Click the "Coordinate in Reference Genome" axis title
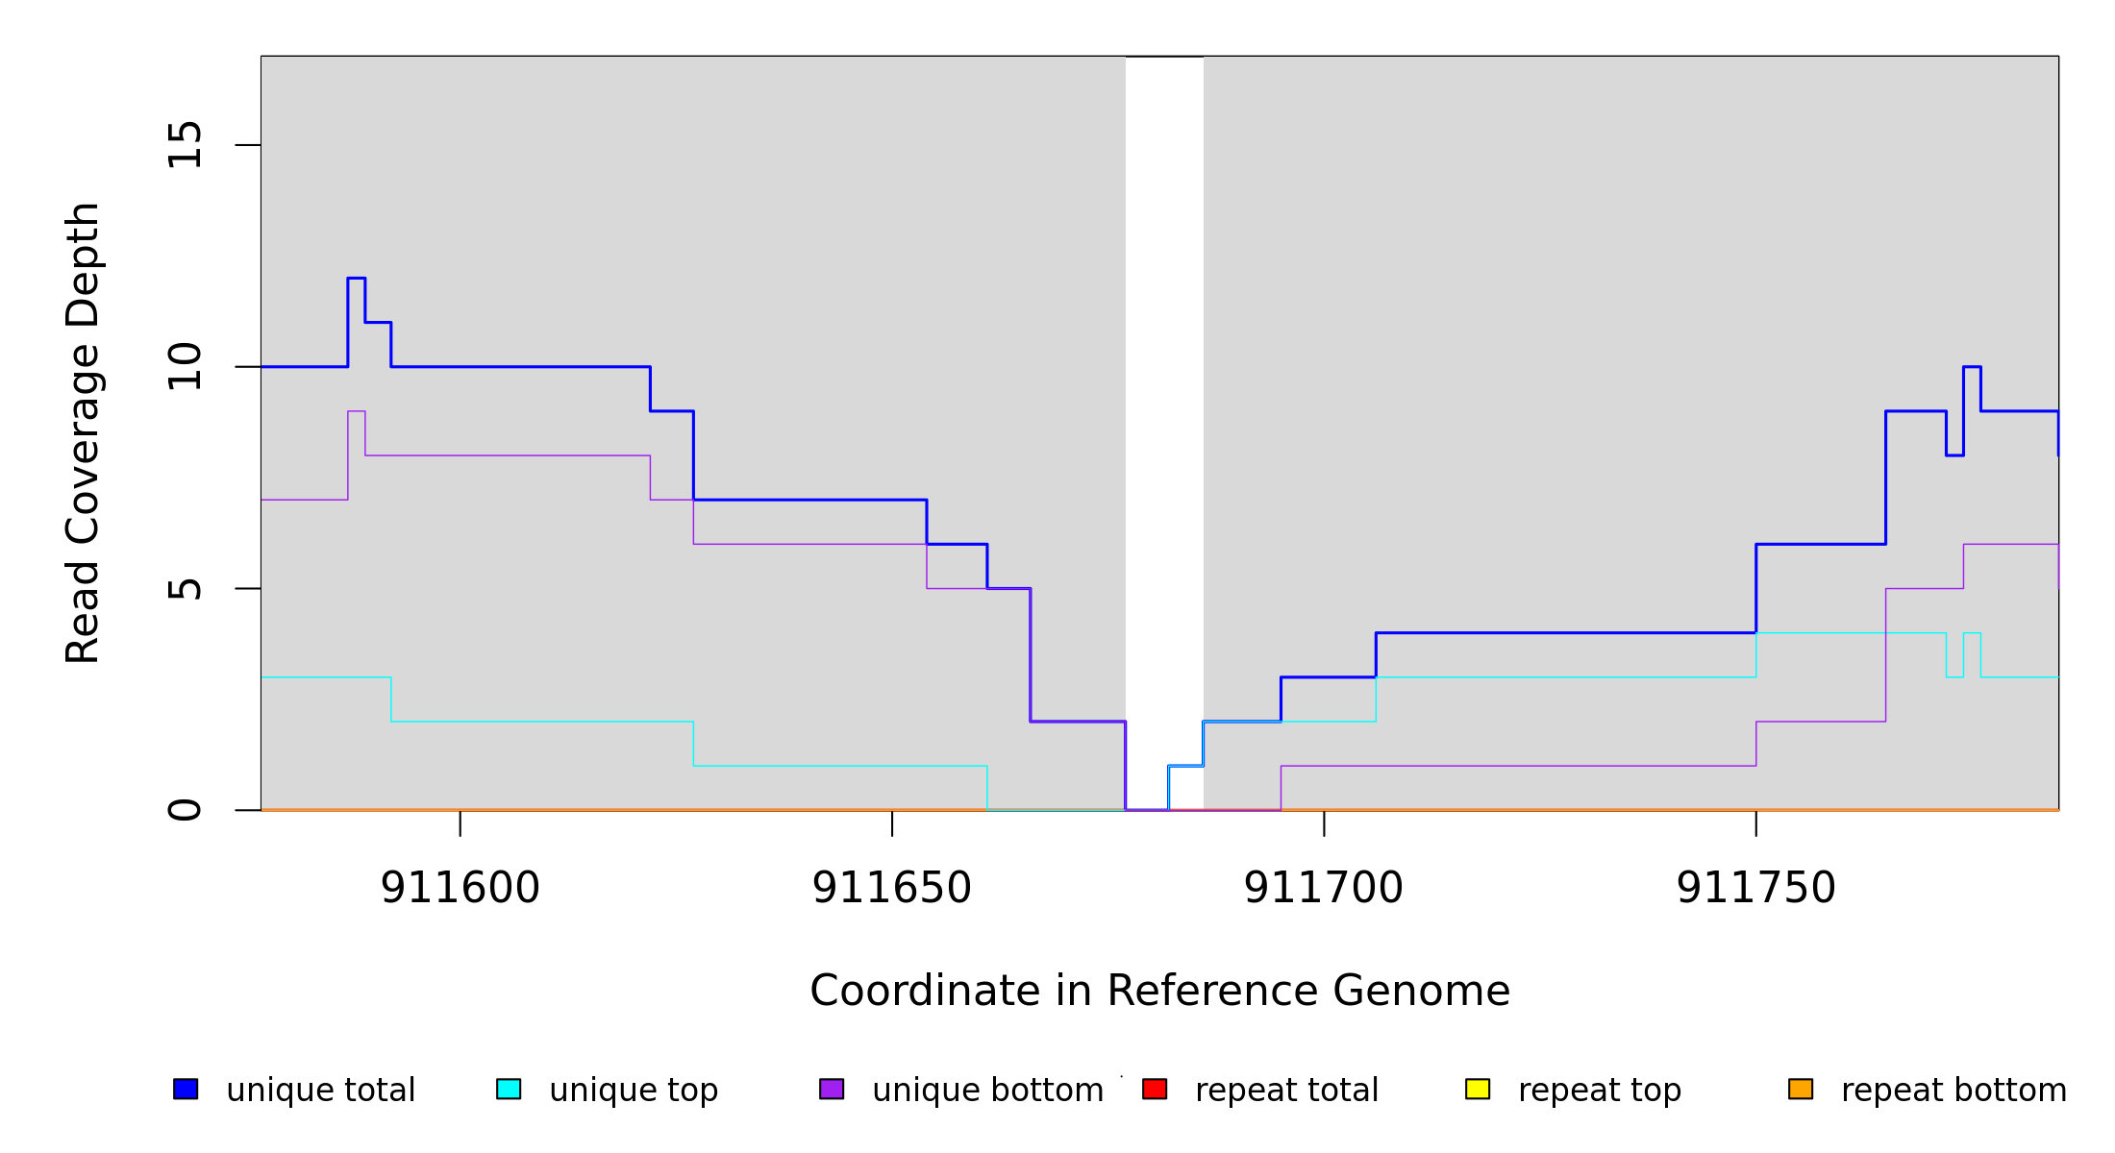Screen dimensions: 2115x1153 tap(1159, 992)
